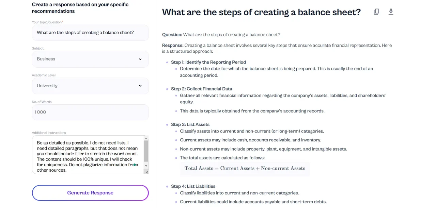The height and width of the screenshot is (208, 436).
Task: Click the up arrow of the instructions scrollbar
Action: [146, 138]
